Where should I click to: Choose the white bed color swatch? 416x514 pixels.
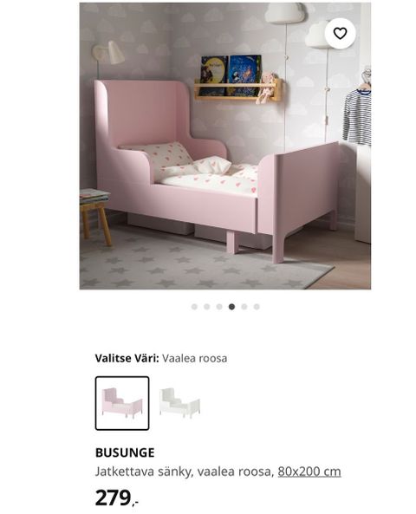click(179, 403)
